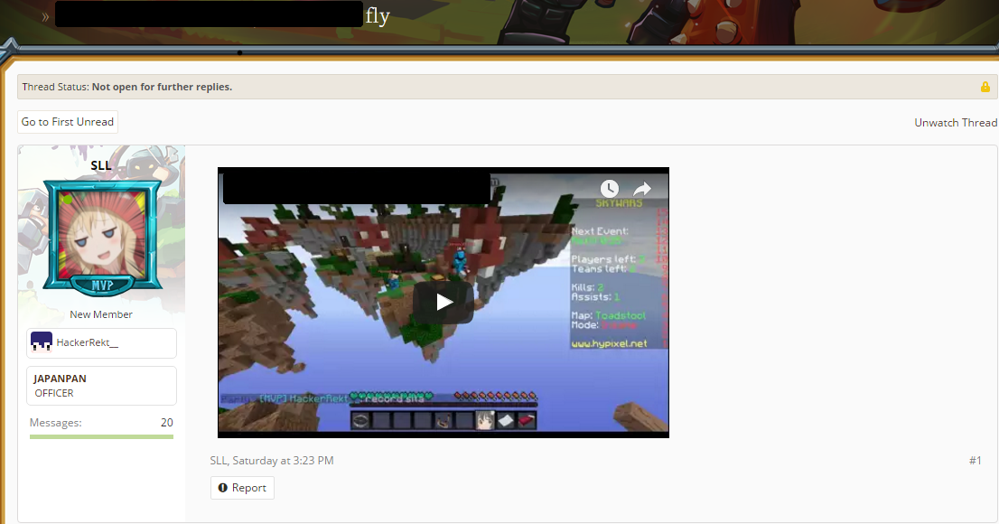Click the breadcrumb double-arrow icon

pos(45,17)
